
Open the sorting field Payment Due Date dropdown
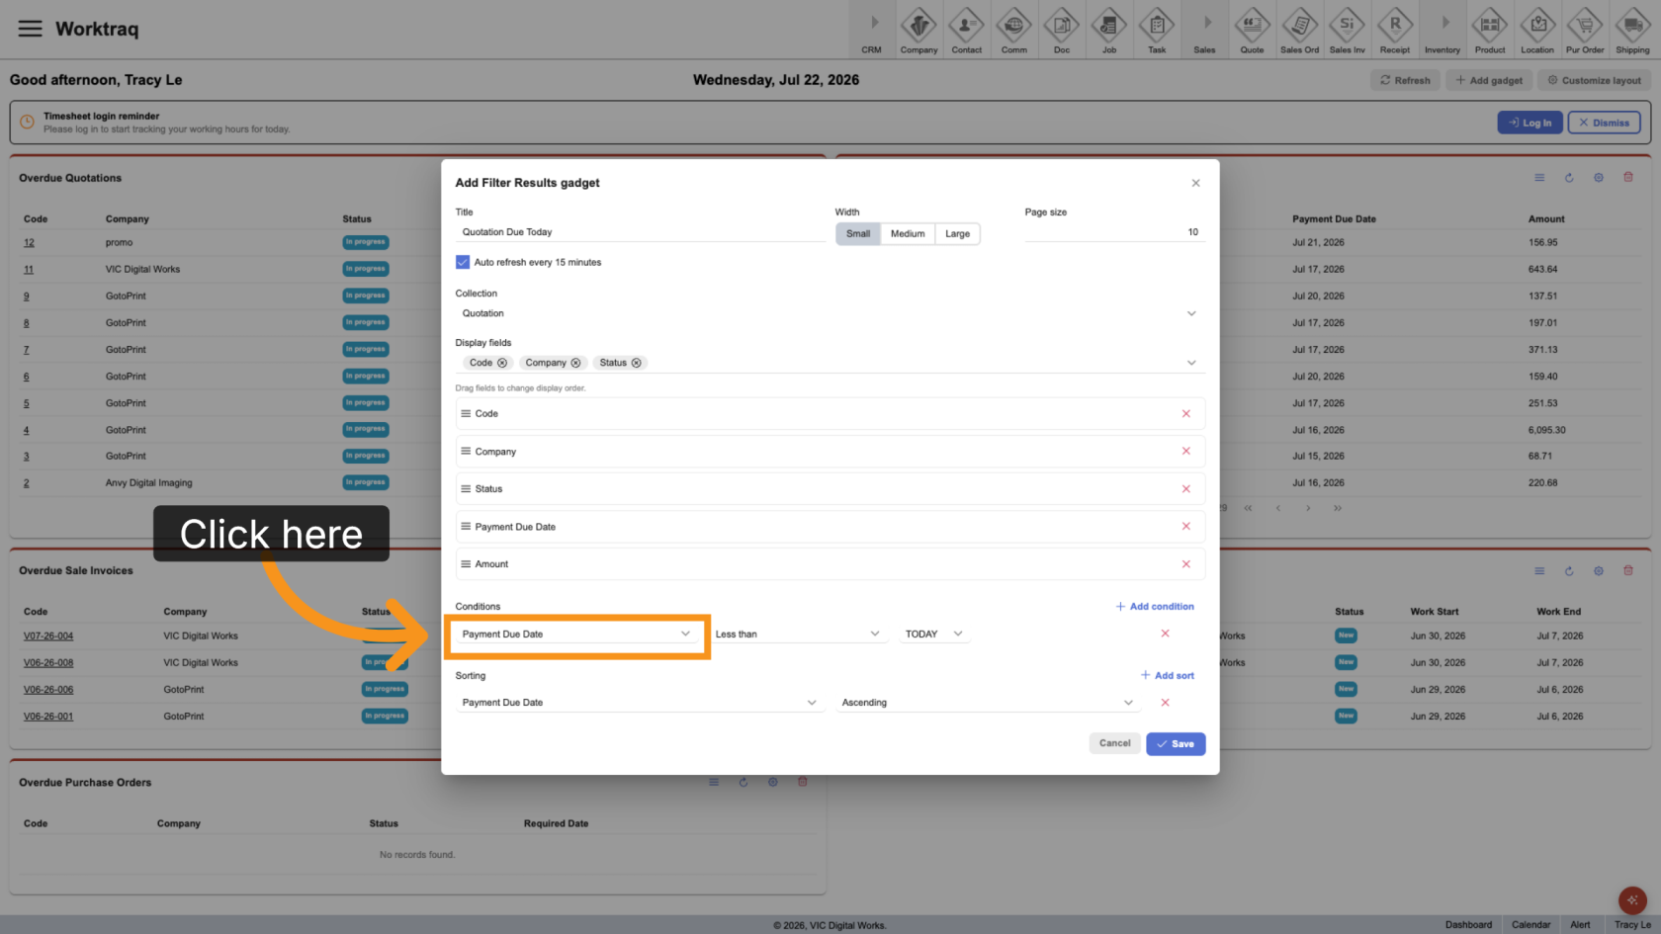point(640,703)
